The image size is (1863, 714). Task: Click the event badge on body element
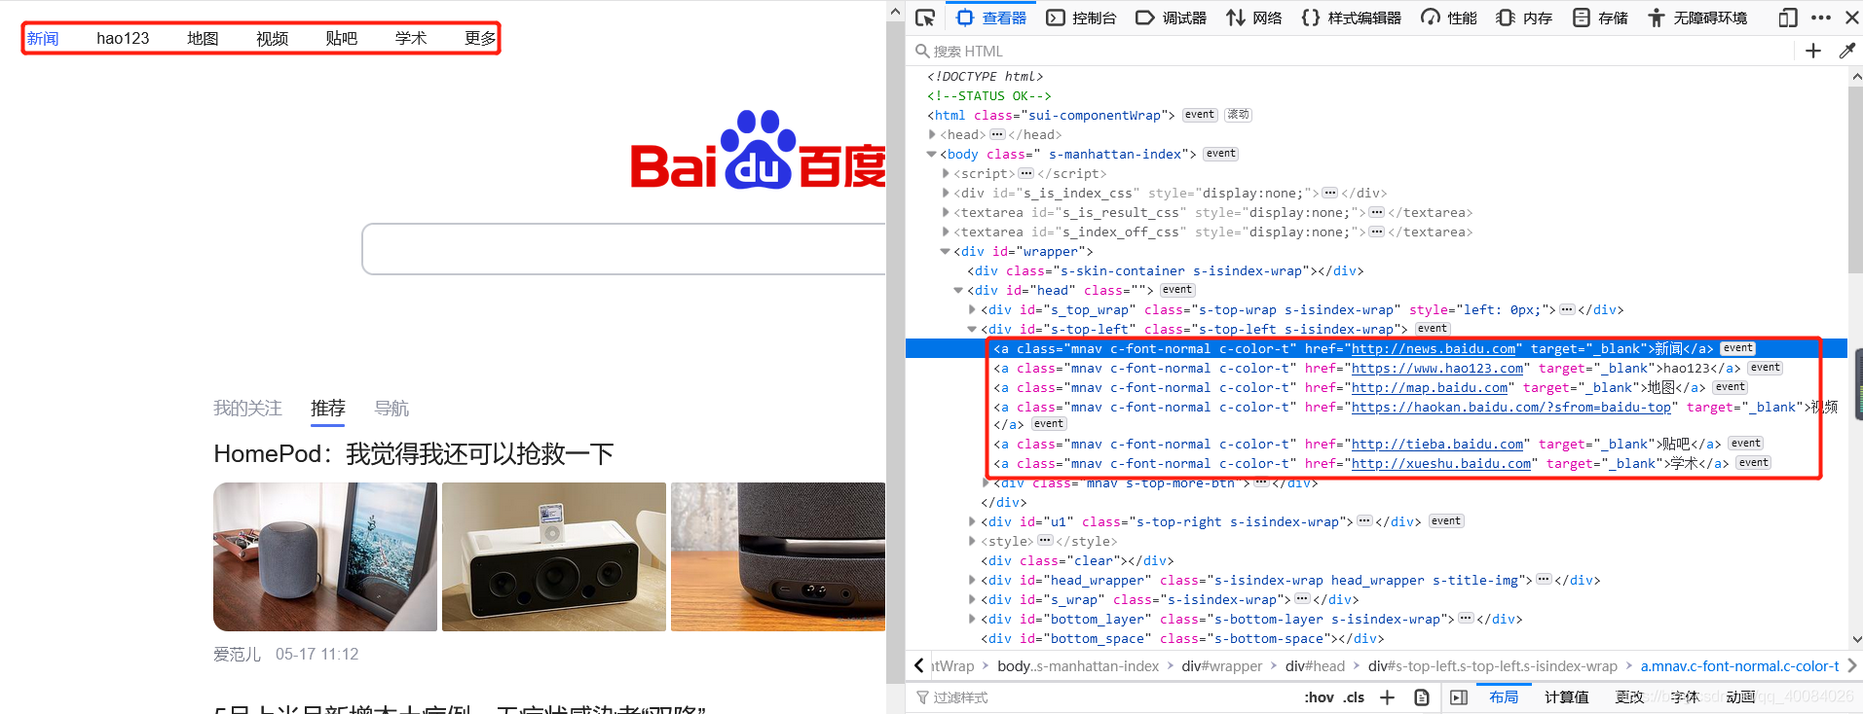[1220, 154]
